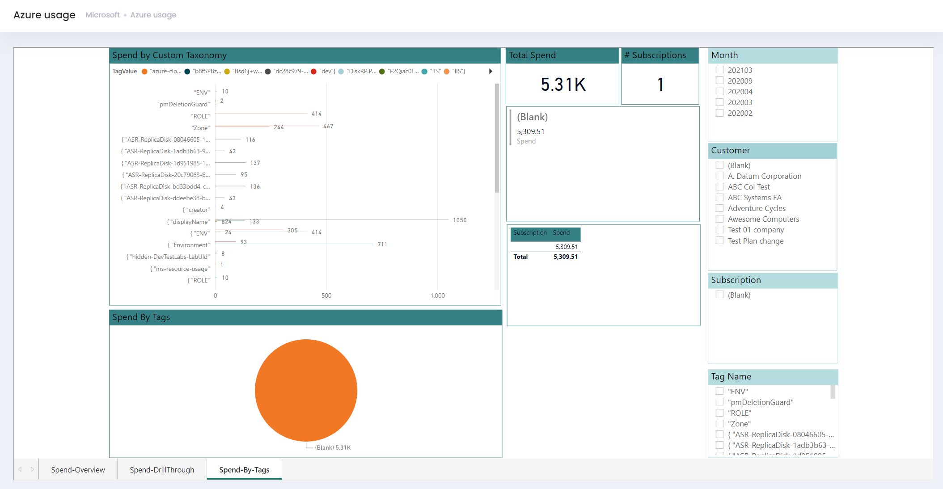
Task: Click the (Blank) 5.31K pie label
Action: (x=333, y=447)
